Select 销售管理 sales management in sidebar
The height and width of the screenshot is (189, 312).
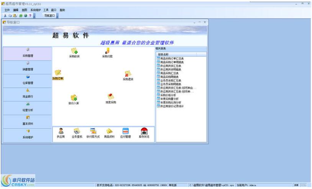tap(28, 67)
